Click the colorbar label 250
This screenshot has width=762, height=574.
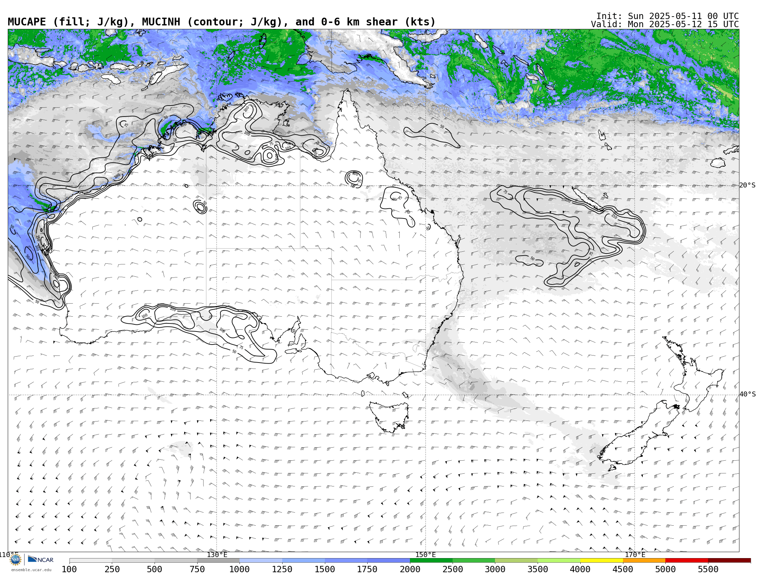pyautogui.click(x=112, y=569)
